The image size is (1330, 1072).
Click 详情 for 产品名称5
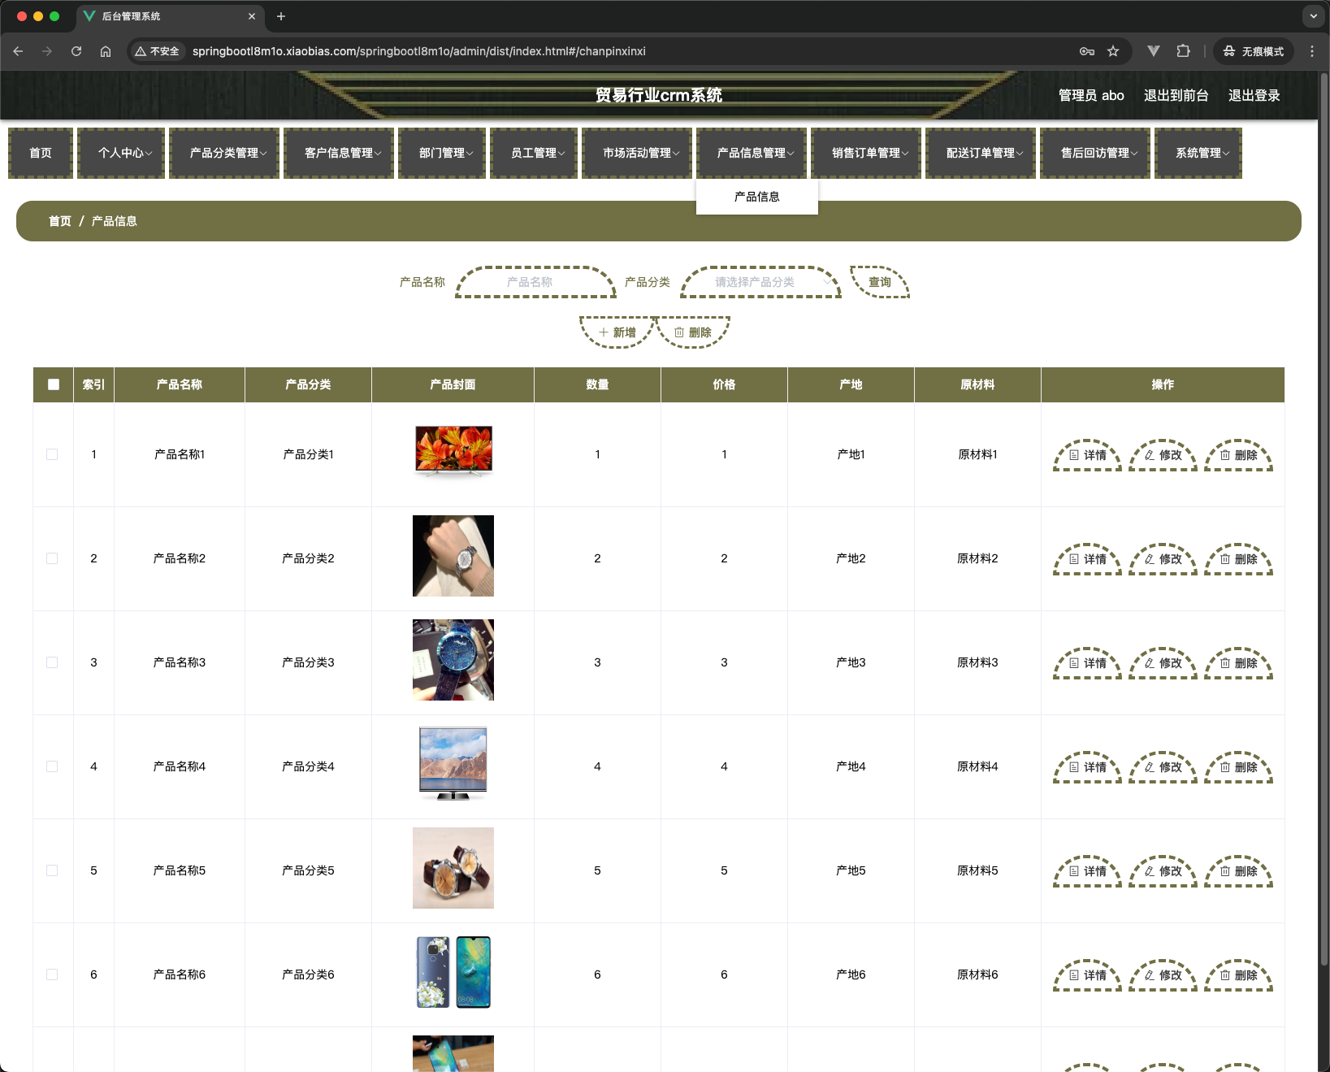click(x=1087, y=871)
